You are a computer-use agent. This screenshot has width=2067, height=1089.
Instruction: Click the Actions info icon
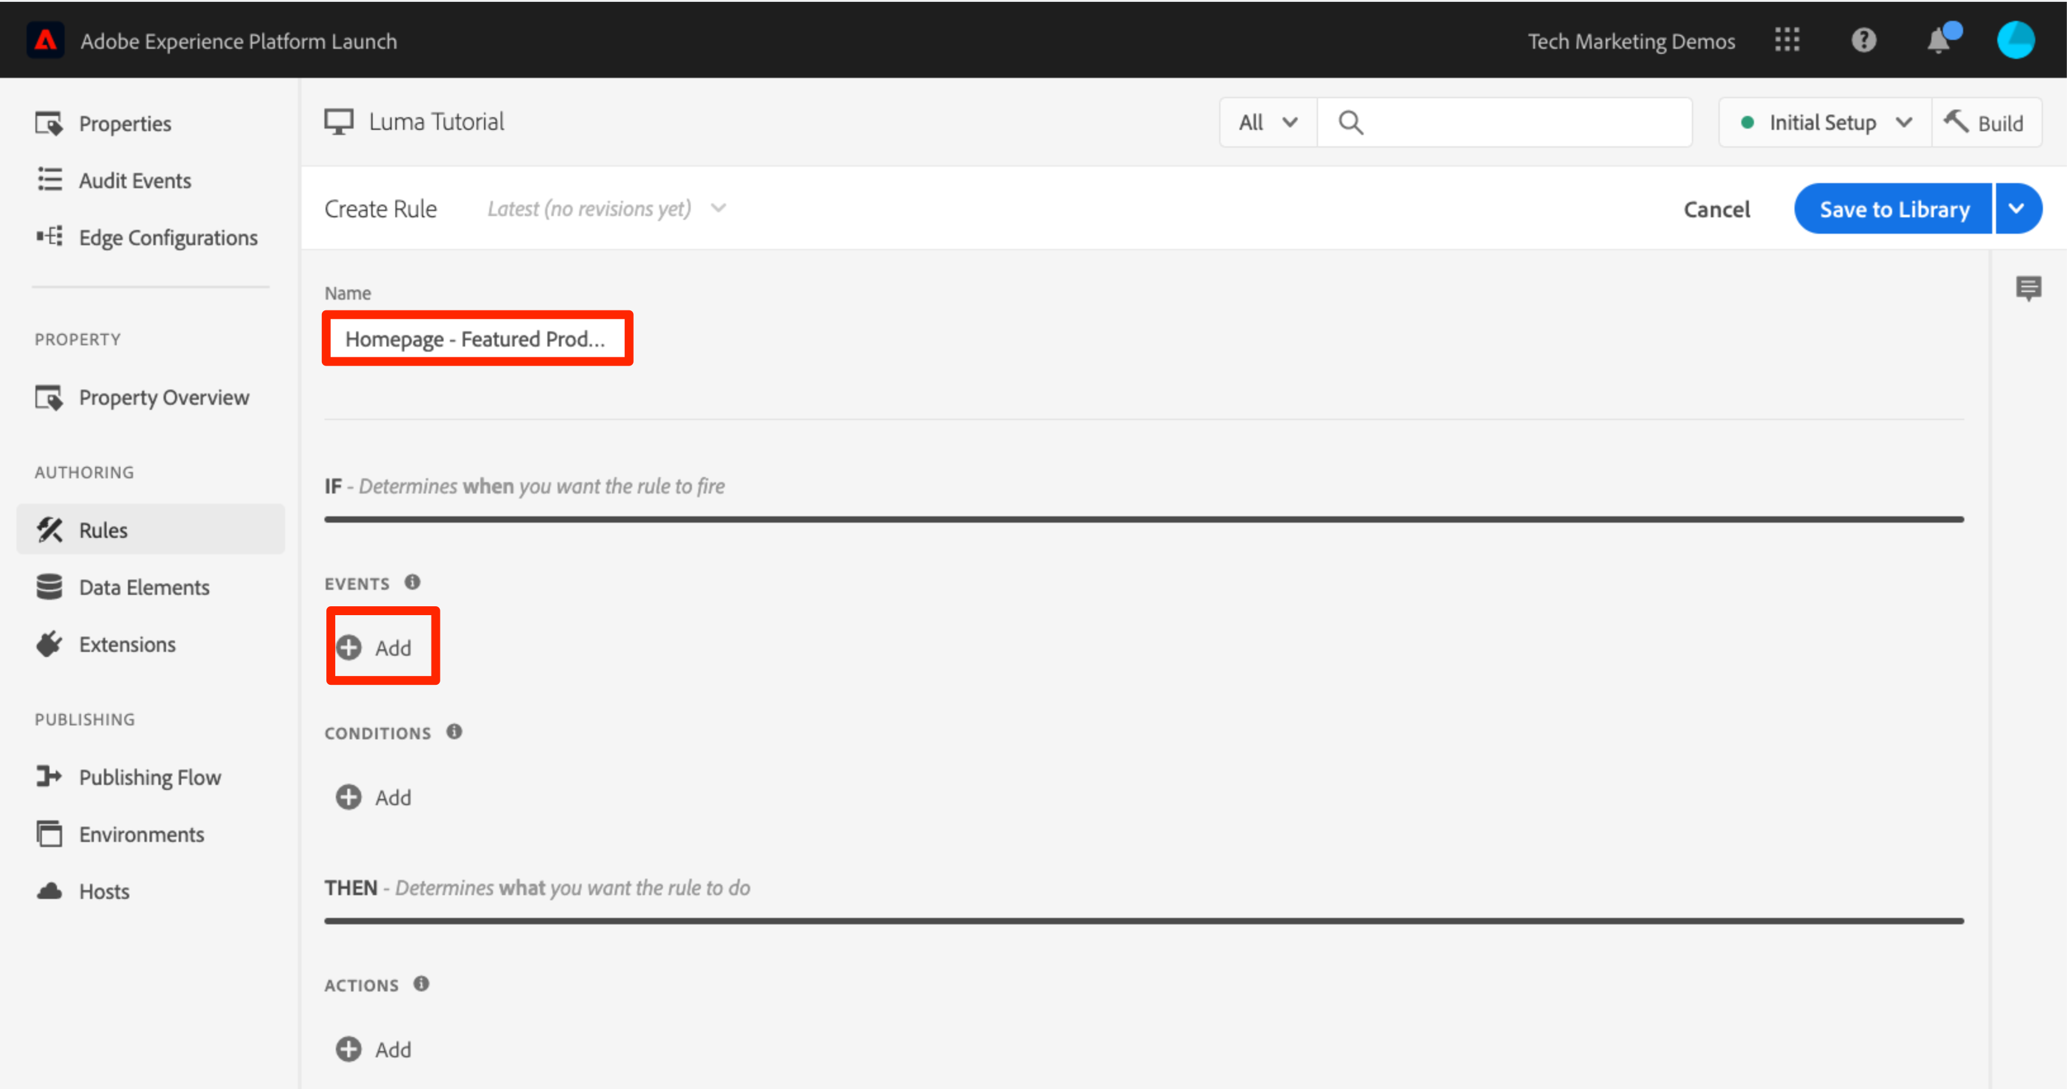click(x=421, y=984)
